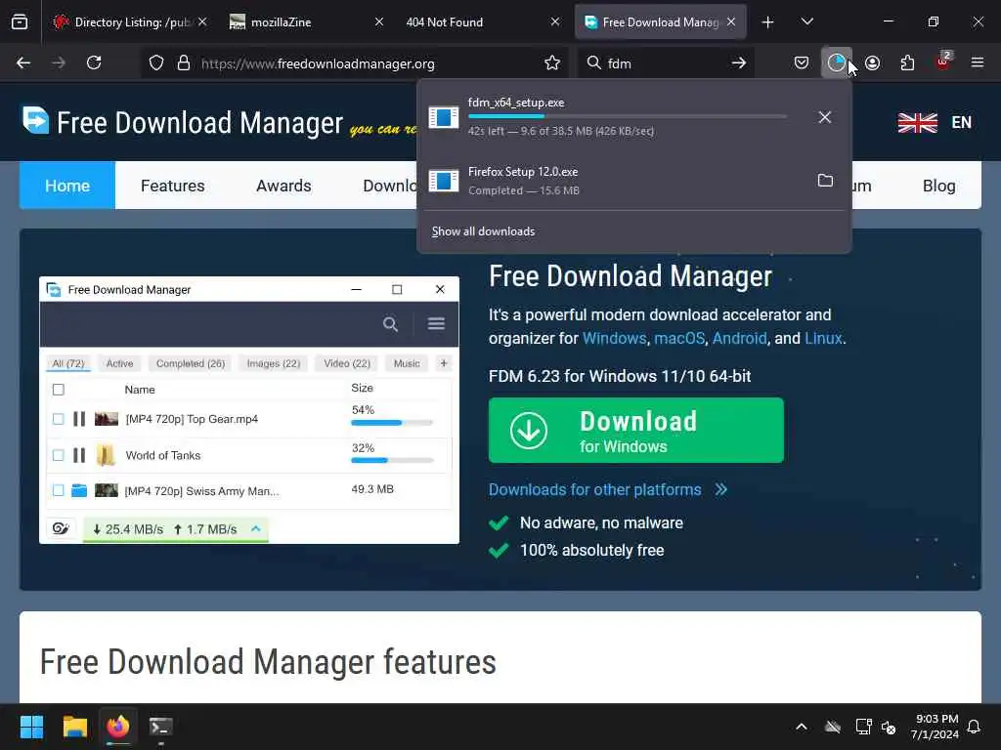Open network tray icon
The height and width of the screenshot is (750, 1001).
pyautogui.click(x=863, y=727)
